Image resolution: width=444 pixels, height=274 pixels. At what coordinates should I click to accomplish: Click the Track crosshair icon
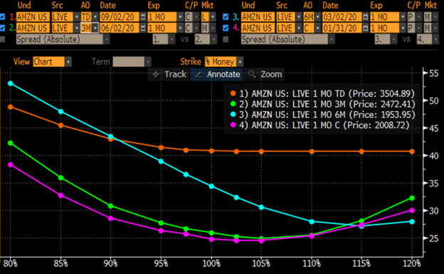point(155,74)
